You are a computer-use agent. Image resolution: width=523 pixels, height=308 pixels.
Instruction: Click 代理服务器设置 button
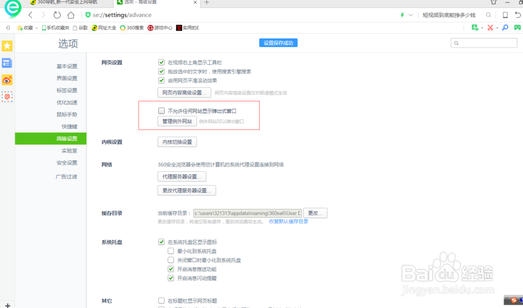coord(182,177)
